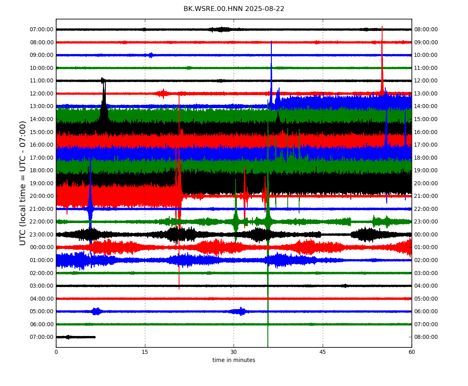Click the left-axis UTC label 18:00:00

pos(42,171)
